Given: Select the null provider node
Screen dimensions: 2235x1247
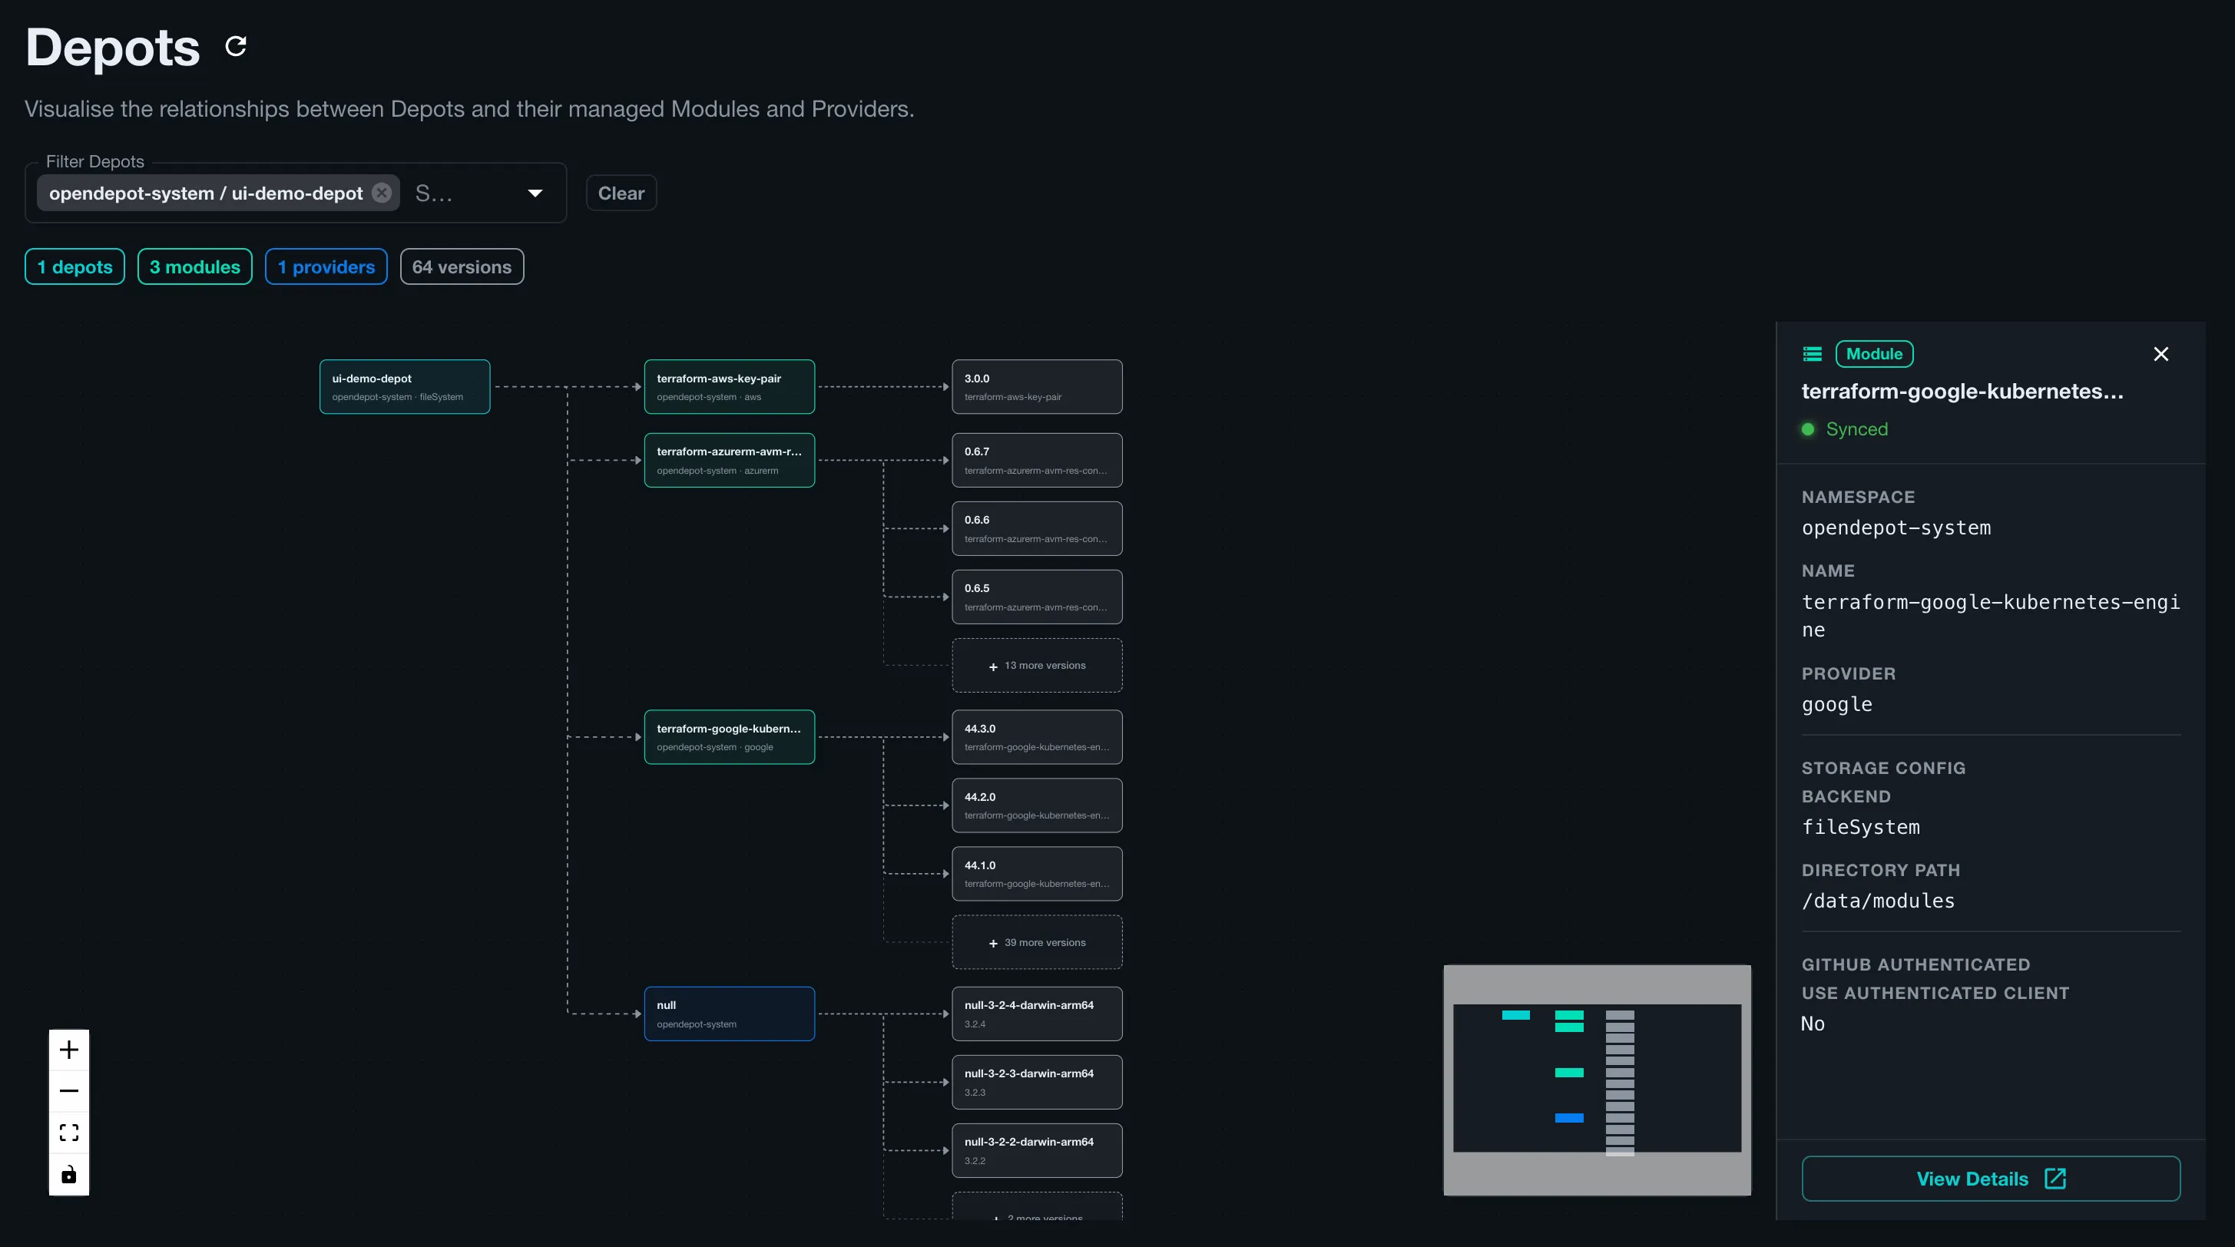Looking at the screenshot, I should point(729,1014).
